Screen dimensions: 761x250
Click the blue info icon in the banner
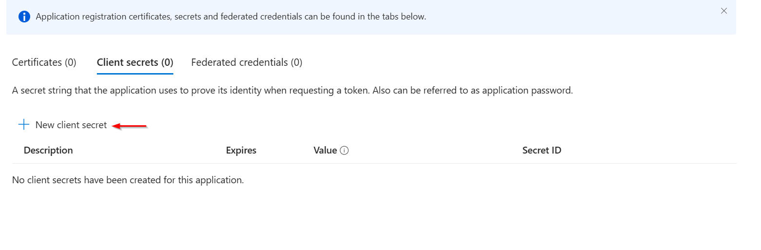click(x=24, y=17)
